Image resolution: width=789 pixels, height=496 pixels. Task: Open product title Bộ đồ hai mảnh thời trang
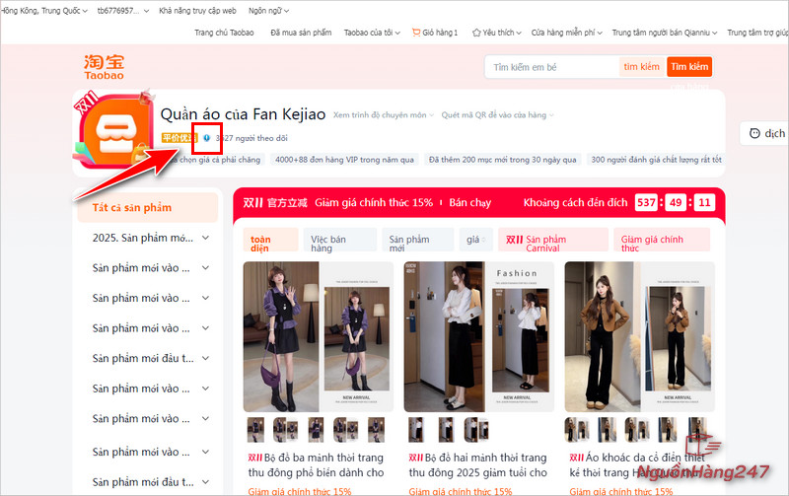[x=478, y=465]
